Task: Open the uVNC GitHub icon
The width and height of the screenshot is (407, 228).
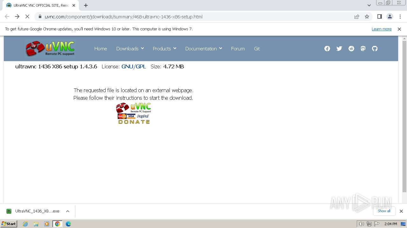Action: pos(375,48)
